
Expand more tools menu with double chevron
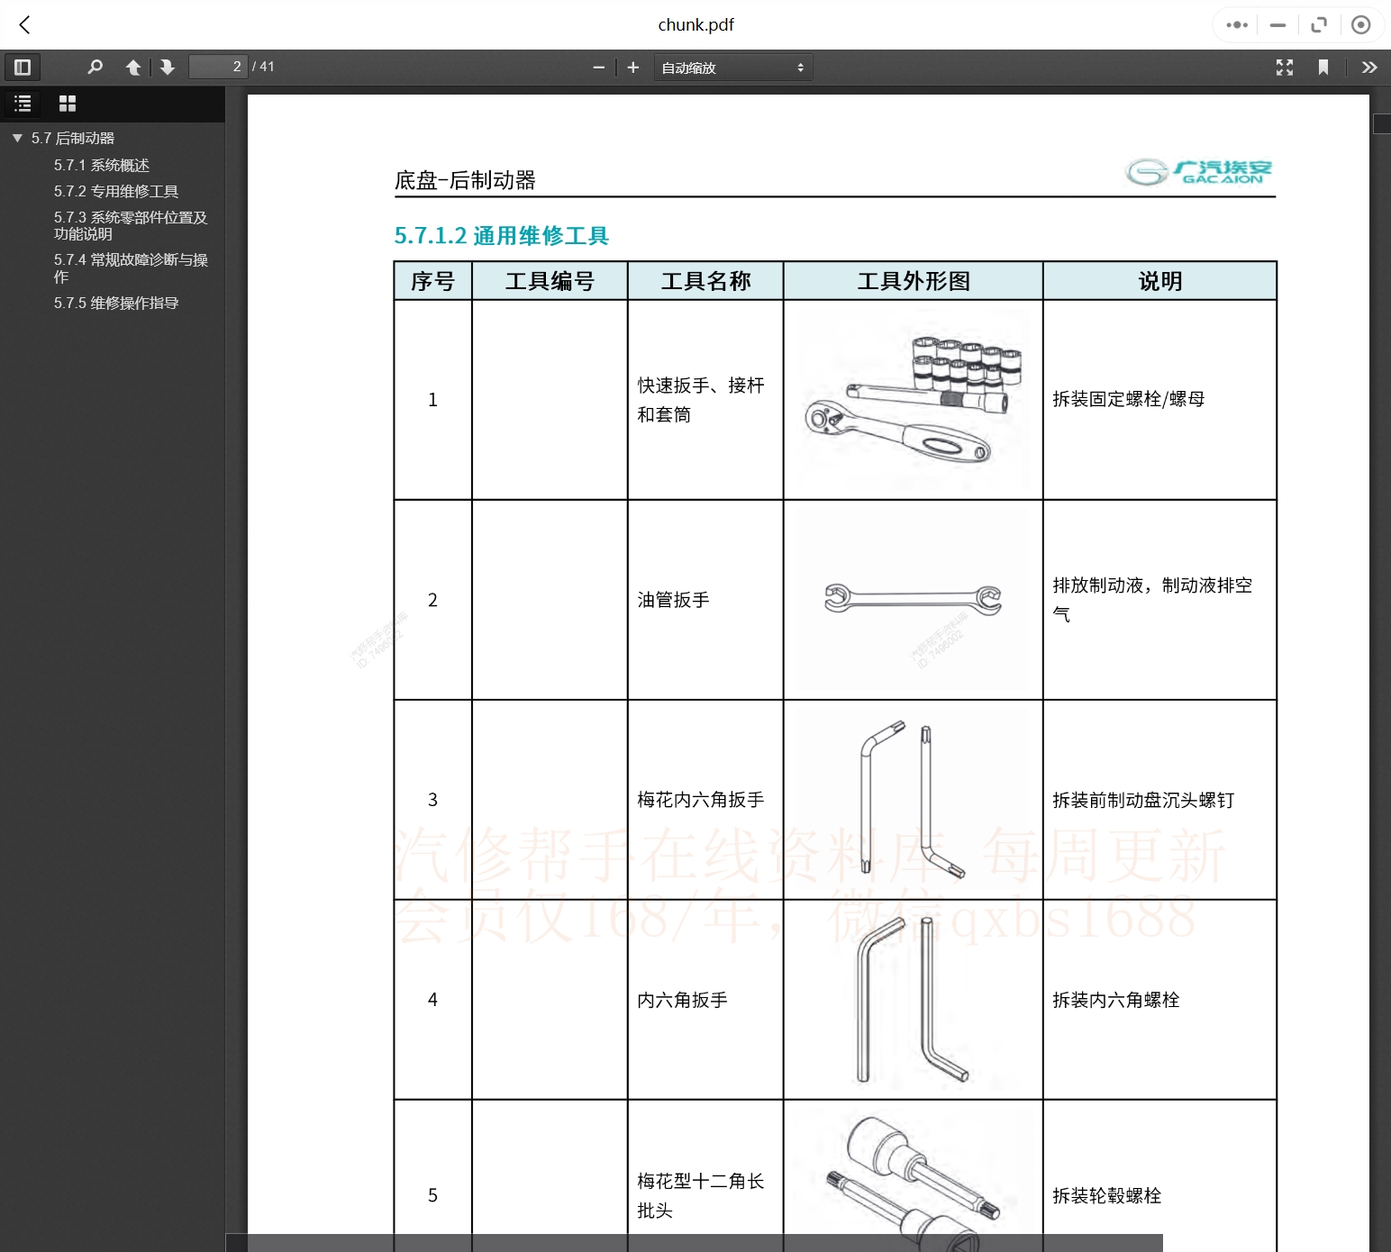pyautogui.click(x=1369, y=67)
